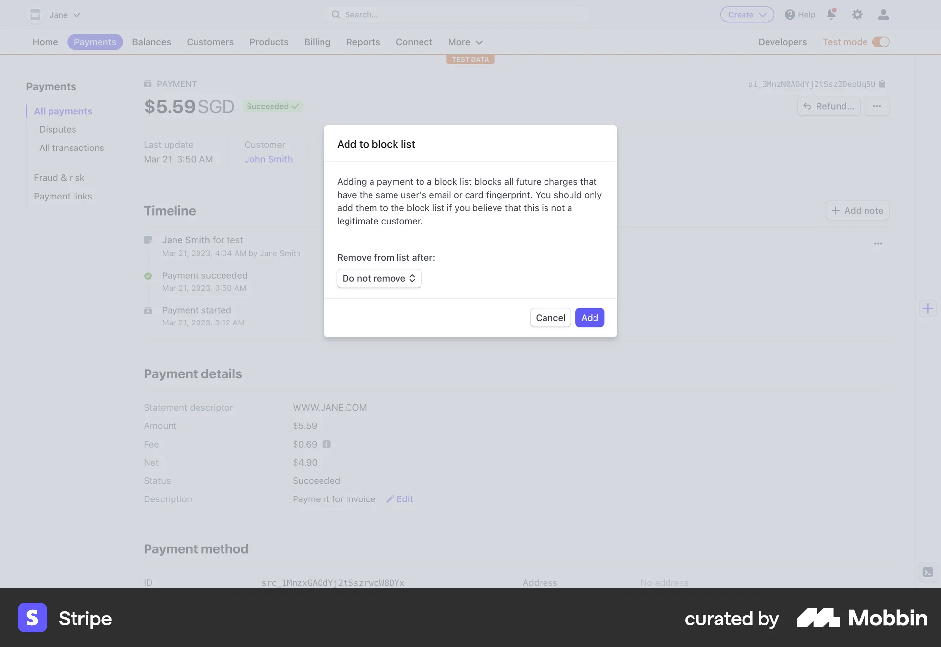Viewport: 941px width, 647px height.
Task: Click the pencil icon to edit the description
Action: 390,499
